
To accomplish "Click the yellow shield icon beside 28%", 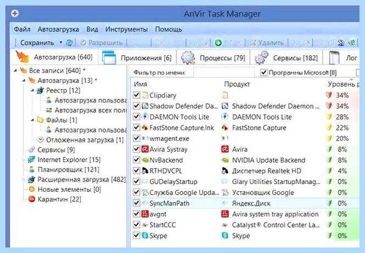I will (328, 116).
